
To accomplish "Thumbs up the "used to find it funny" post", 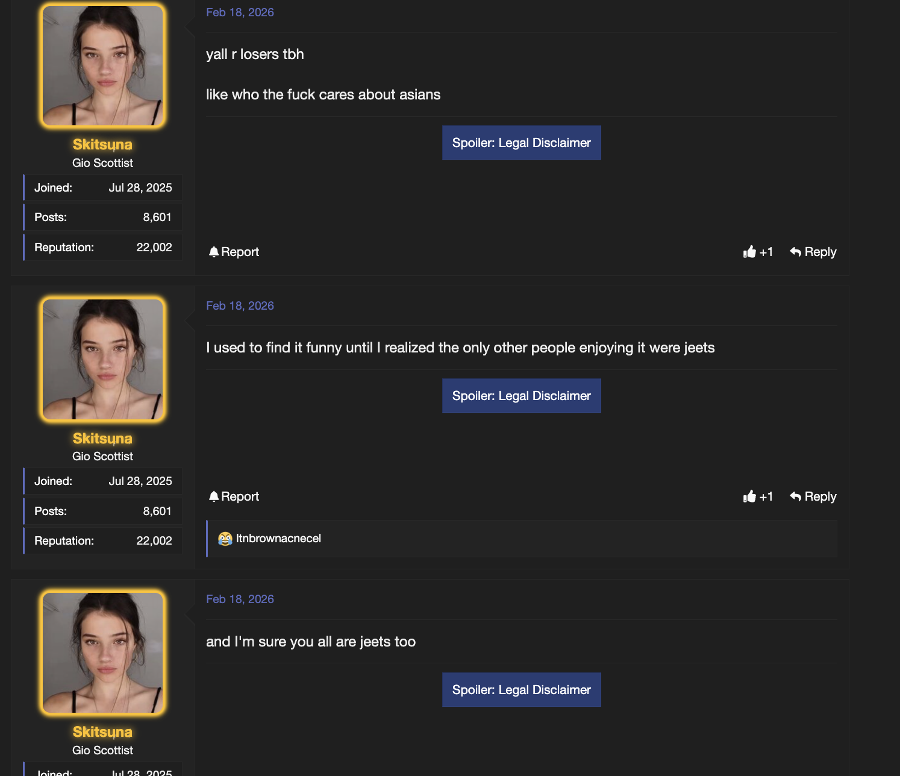I will (749, 496).
